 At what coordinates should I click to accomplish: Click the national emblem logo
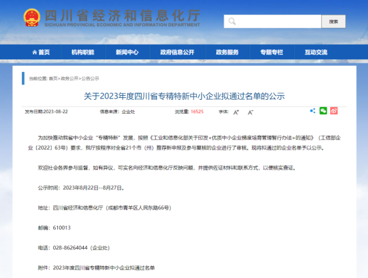point(32,17)
